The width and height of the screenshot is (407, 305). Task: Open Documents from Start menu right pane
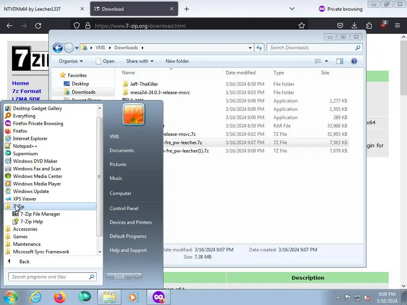[x=122, y=151]
